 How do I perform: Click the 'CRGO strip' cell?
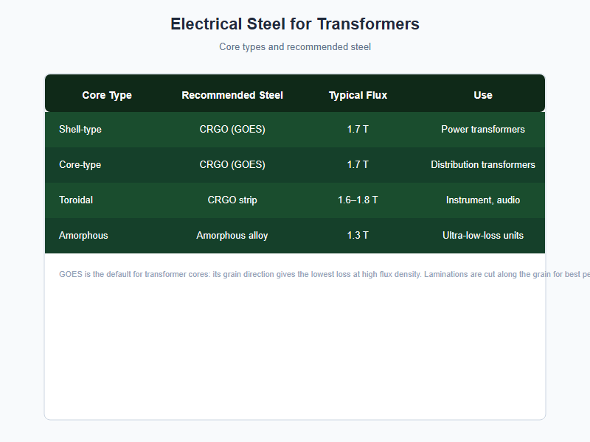(232, 200)
